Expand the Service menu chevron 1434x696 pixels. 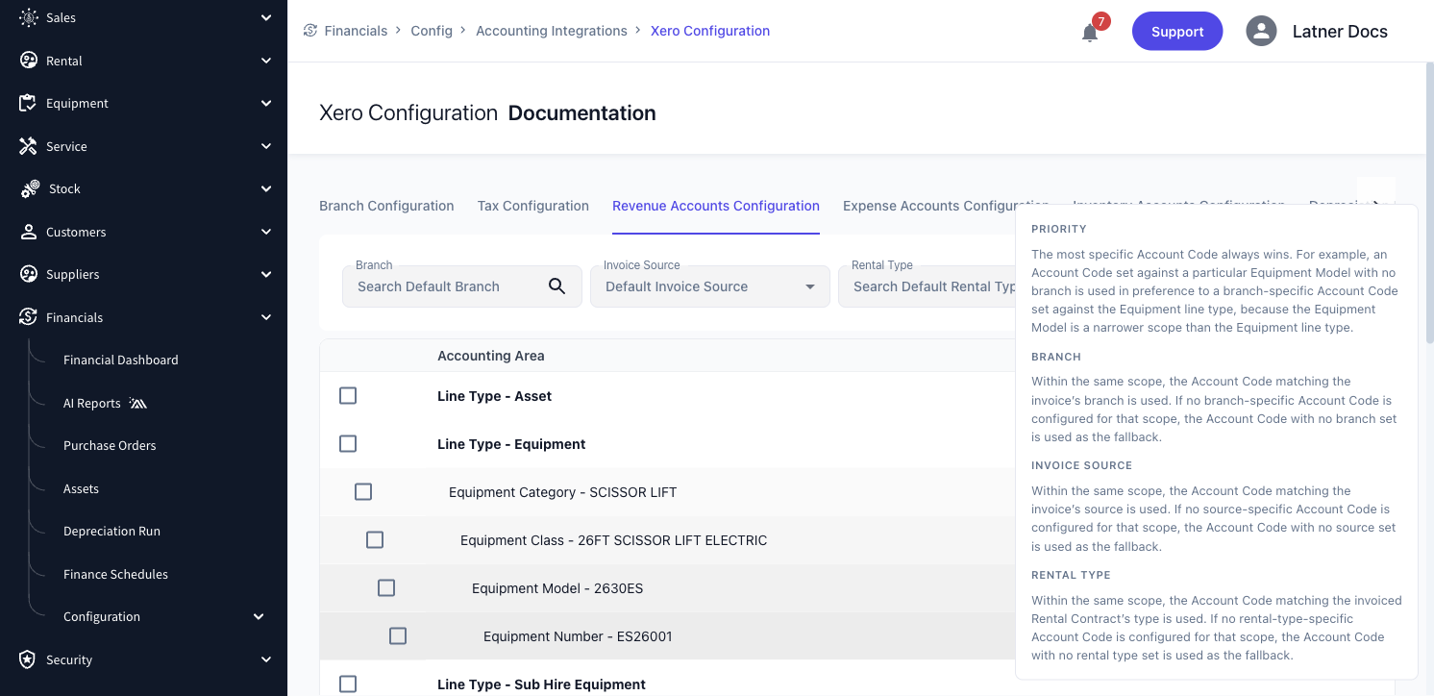(266, 146)
